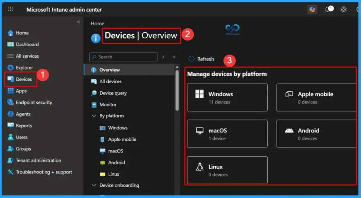The height and width of the screenshot is (198, 361).
Task: Click the scroll-up arrow of devices menu
Action: (177, 67)
